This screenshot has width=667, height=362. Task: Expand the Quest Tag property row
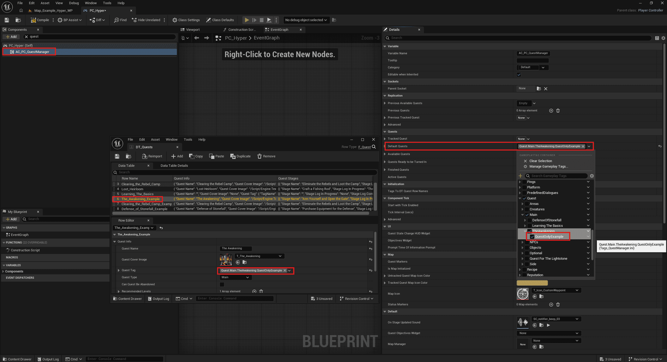pos(119,270)
